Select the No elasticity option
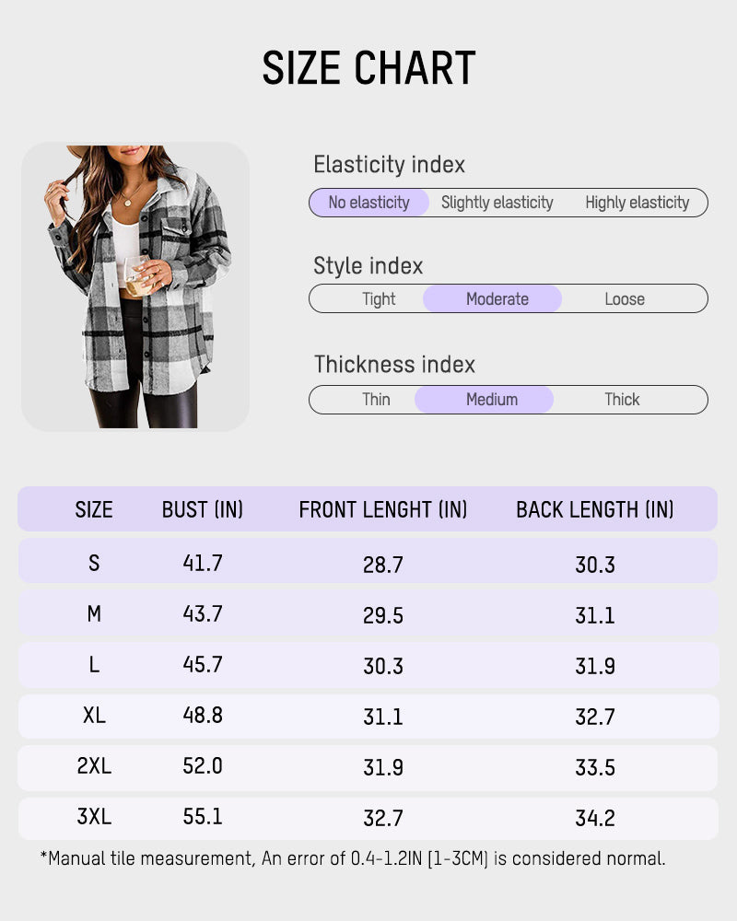 (368, 203)
